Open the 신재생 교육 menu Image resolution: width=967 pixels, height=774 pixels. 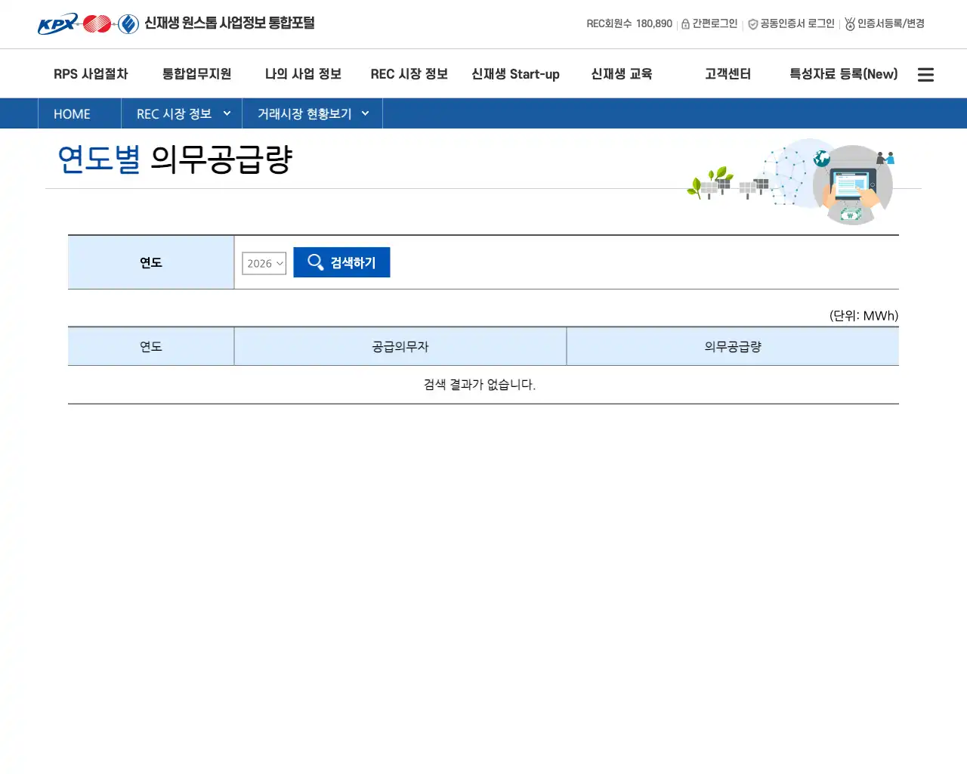[x=621, y=74]
